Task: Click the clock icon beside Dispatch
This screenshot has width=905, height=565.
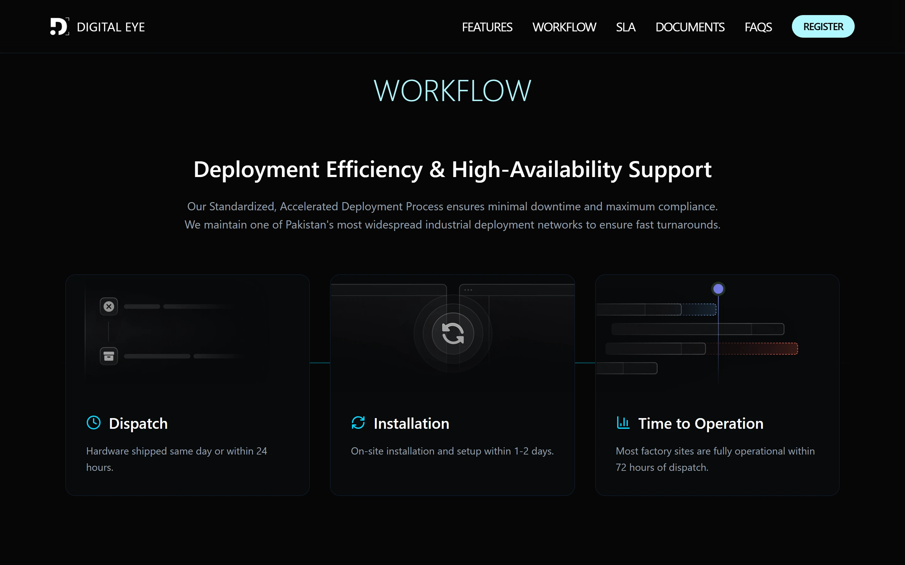Action: (94, 422)
